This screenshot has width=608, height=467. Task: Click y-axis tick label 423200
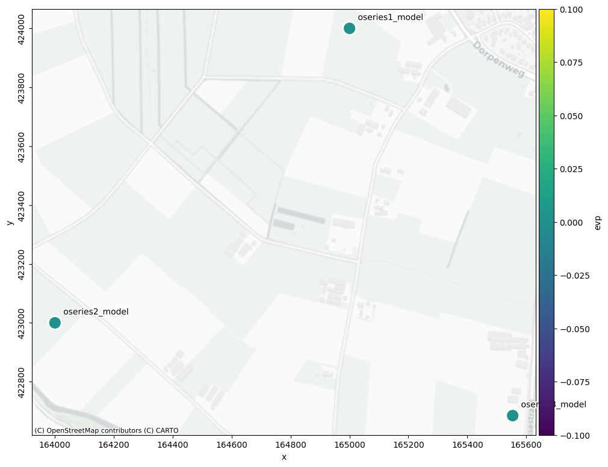[x=21, y=264]
